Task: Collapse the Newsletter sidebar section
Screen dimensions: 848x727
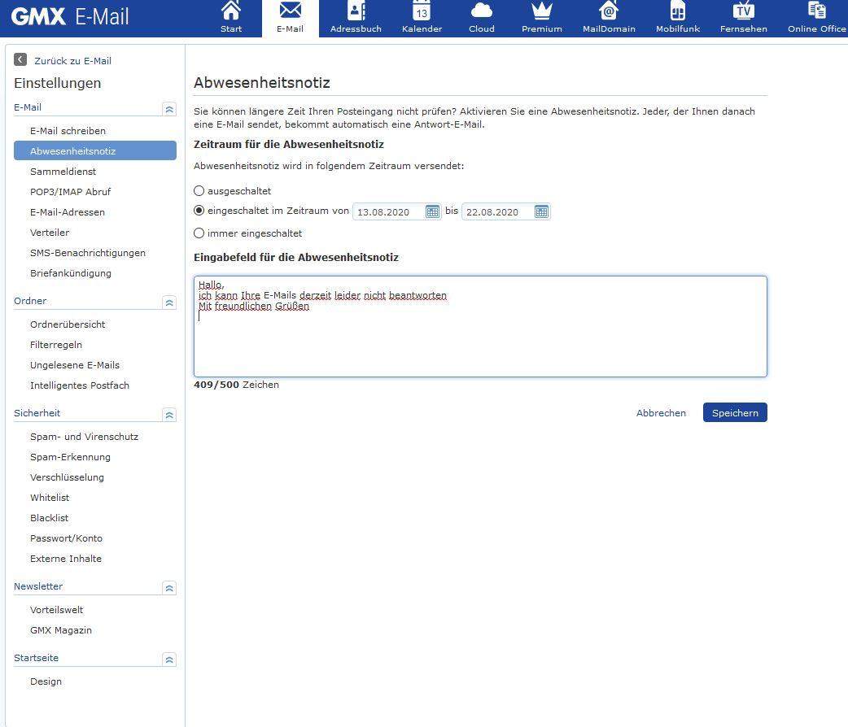Action: tap(169, 588)
